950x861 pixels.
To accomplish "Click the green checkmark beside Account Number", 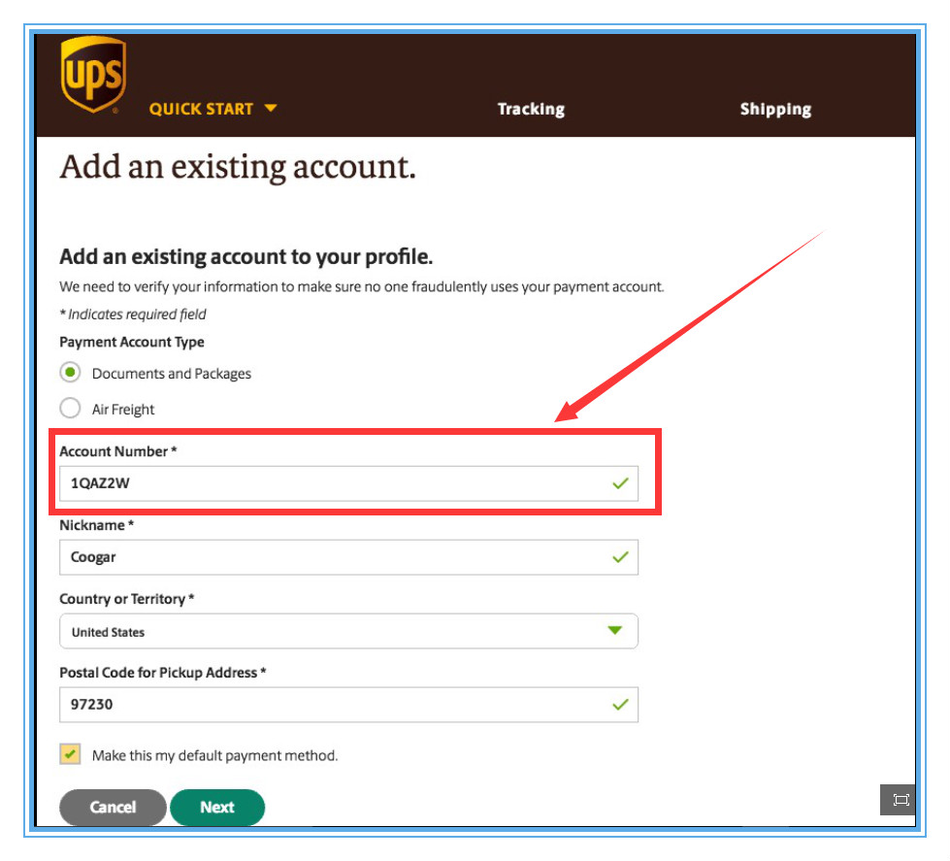I will point(619,482).
